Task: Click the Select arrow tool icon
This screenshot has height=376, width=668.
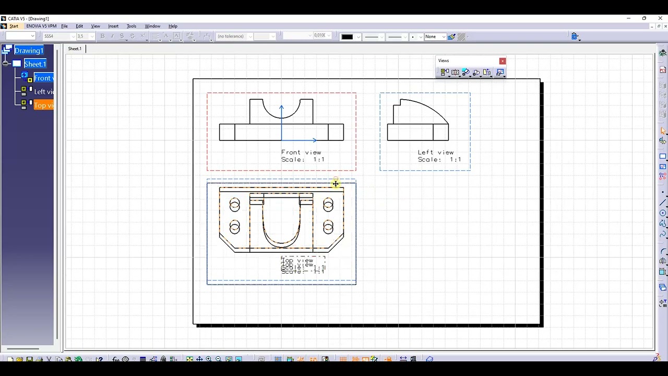Action: pyautogui.click(x=663, y=131)
